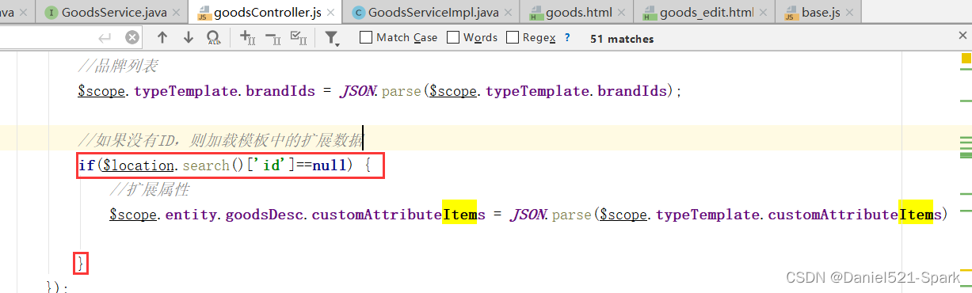Click the '//如果没有ID' comment line
The height and width of the screenshot is (293, 972).
click(x=220, y=141)
